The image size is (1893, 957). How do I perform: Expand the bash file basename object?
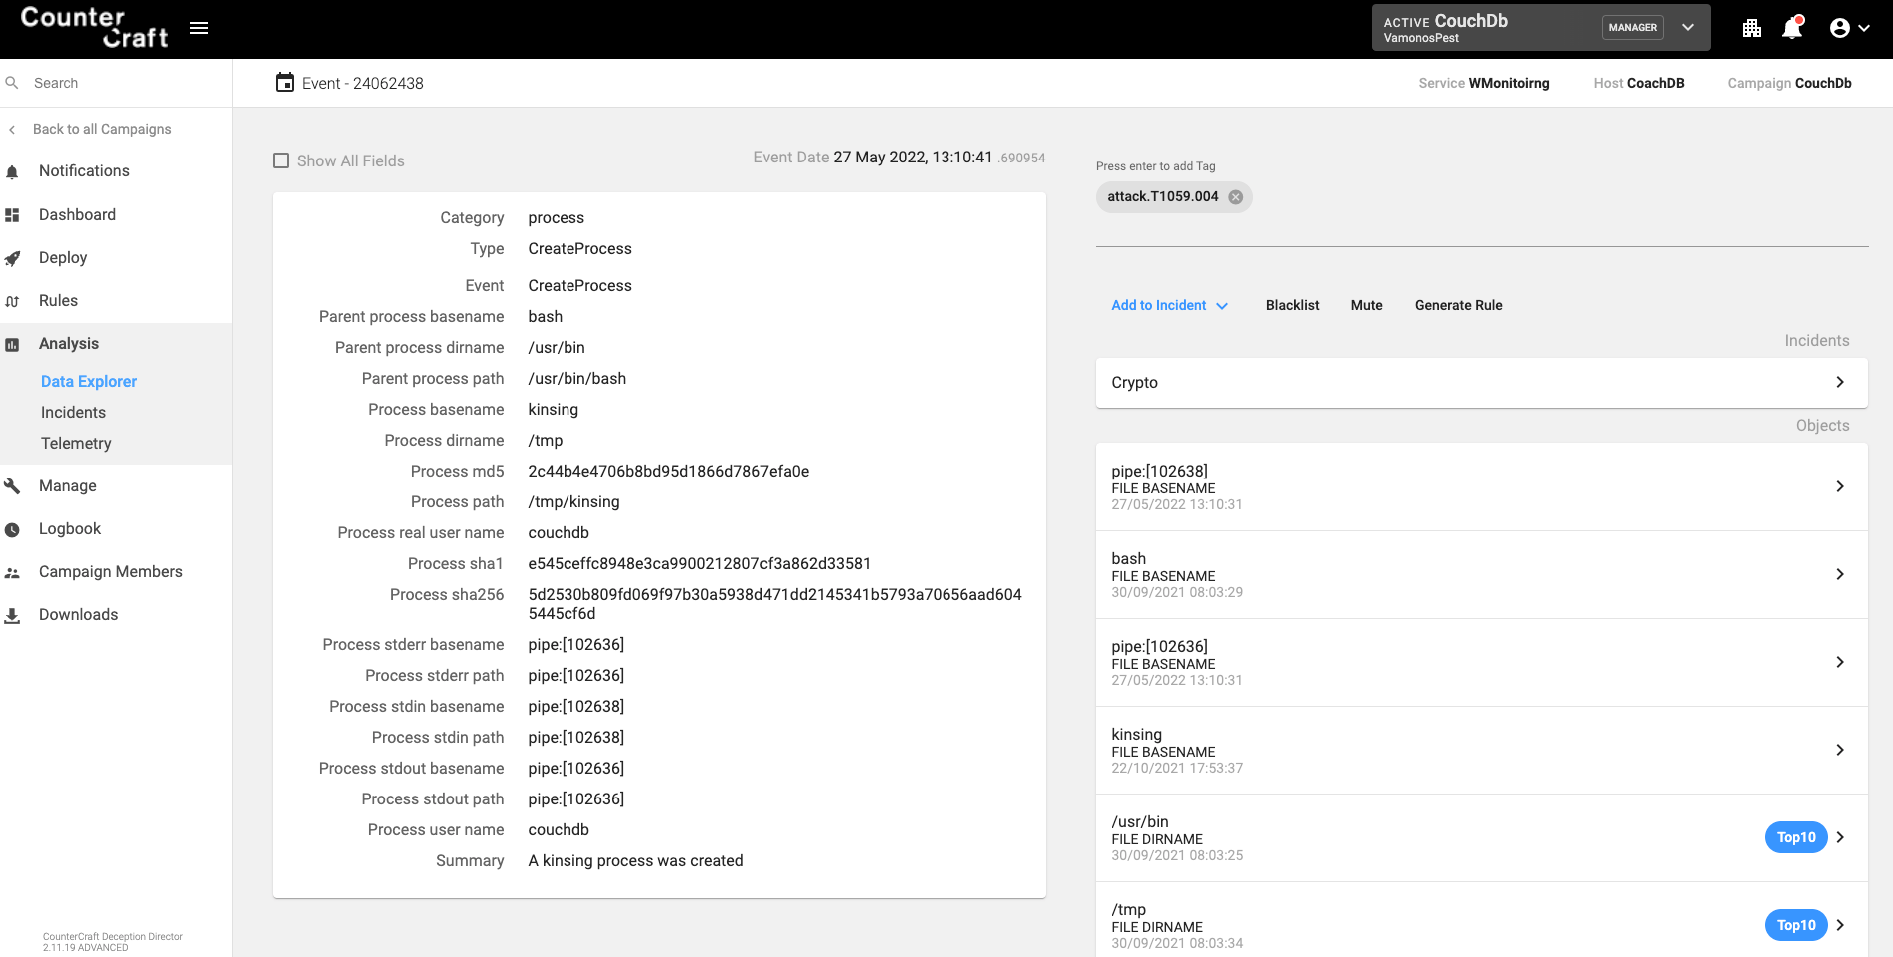(1482, 574)
